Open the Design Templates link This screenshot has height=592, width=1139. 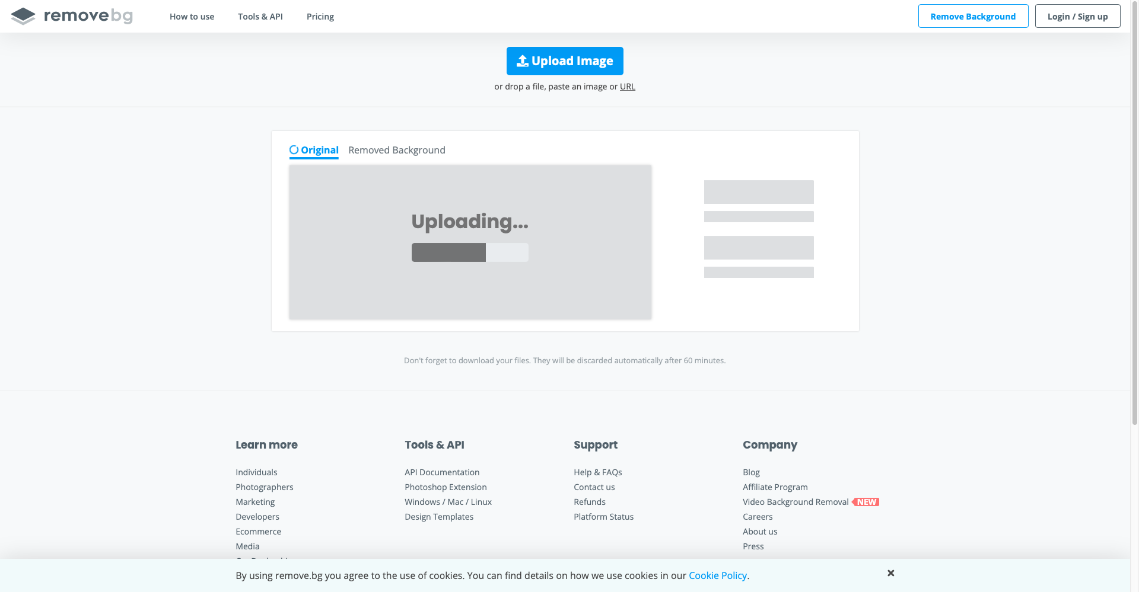439,517
